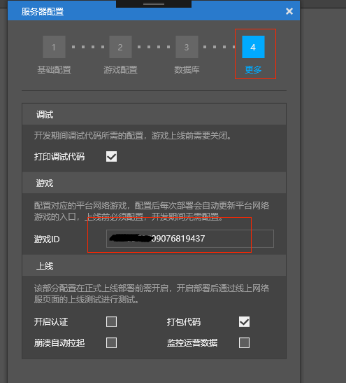
Task: Click the 该部分配置在正式上线 description text
Action: point(152,293)
